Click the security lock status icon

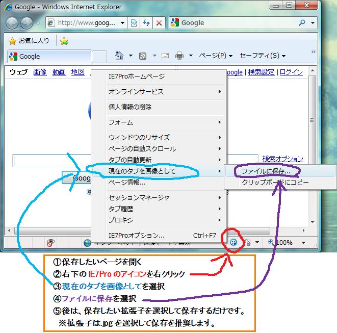pos(248,243)
